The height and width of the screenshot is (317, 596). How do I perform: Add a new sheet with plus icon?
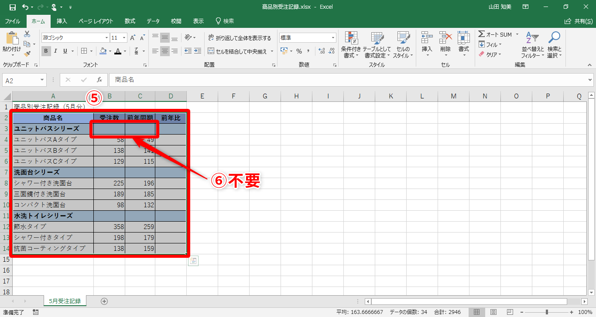coord(104,301)
